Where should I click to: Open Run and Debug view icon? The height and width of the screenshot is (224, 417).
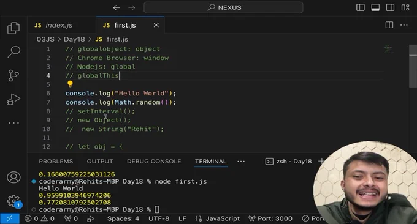[13, 99]
